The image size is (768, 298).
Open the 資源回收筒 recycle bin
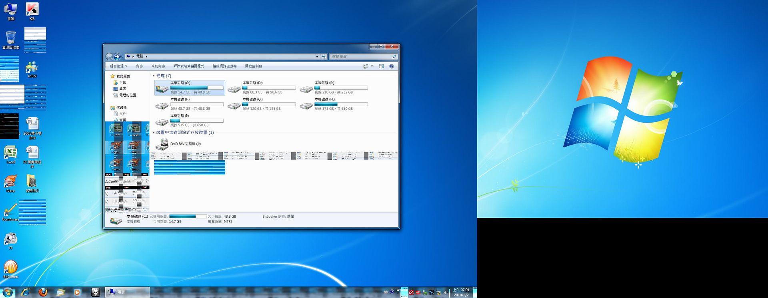(11, 40)
